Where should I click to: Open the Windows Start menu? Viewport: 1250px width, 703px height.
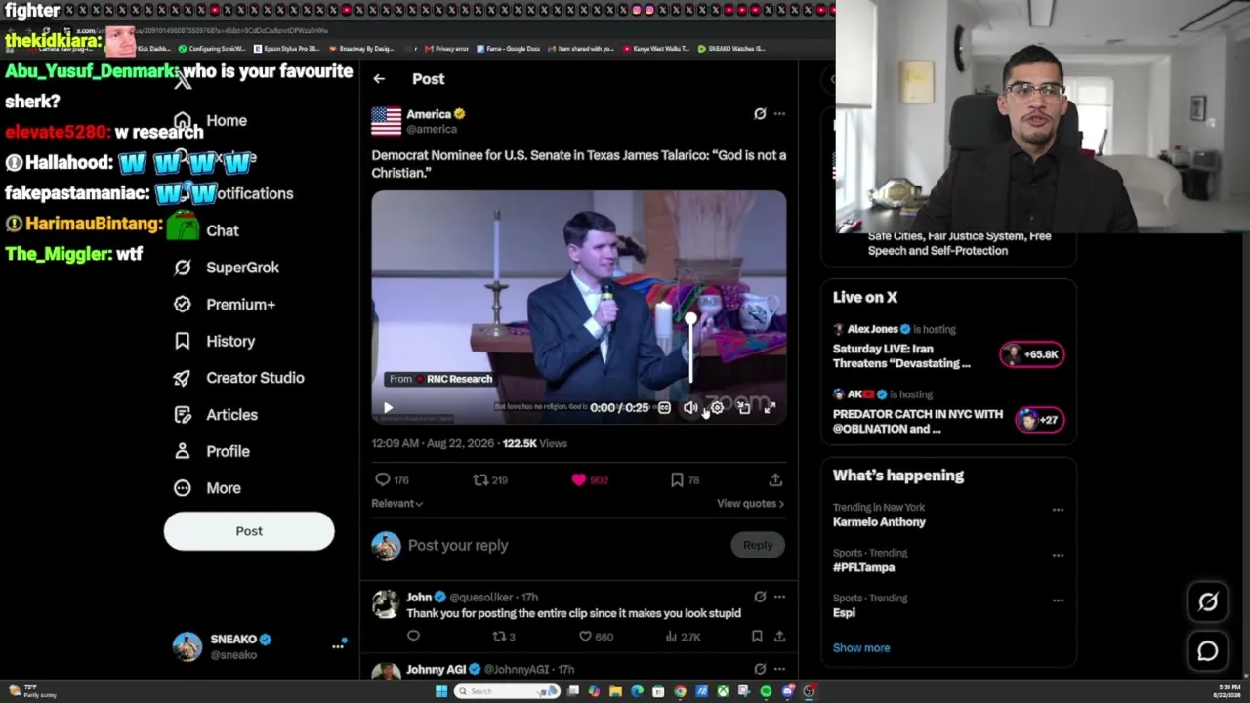coord(441,691)
